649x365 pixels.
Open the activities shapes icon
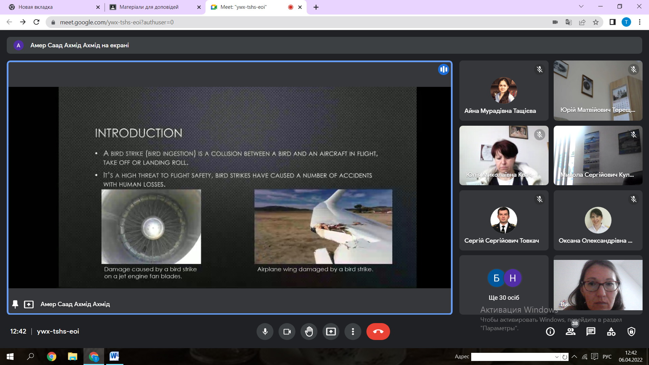click(x=611, y=332)
